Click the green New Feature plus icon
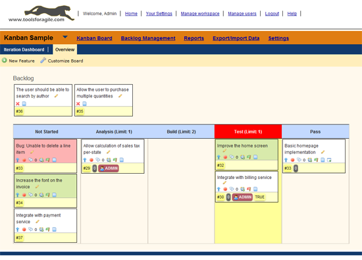Screen dimensions: 362x260 tap(5, 61)
